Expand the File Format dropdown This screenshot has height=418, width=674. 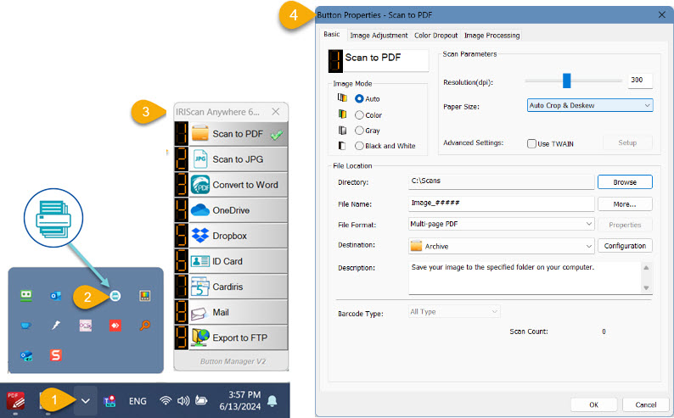coord(501,225)
